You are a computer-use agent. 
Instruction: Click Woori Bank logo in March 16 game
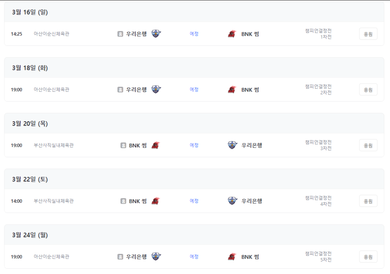[156, 33]
